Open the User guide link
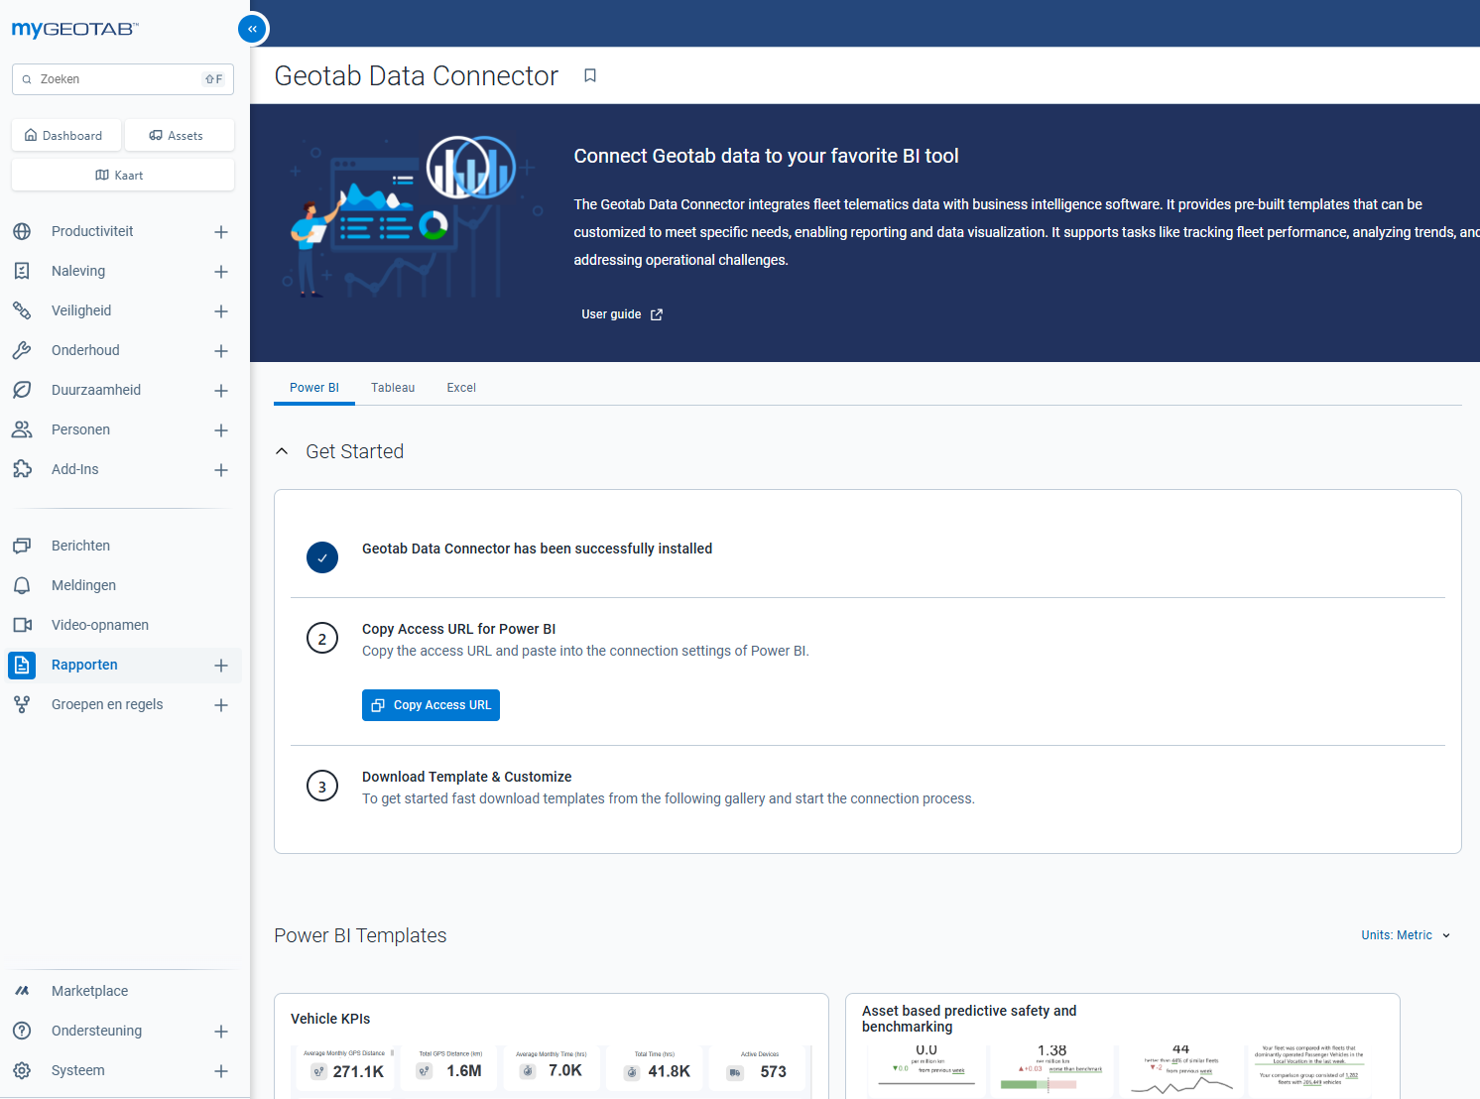This screenshot has height=1099, width=1480. click(622, 314)
